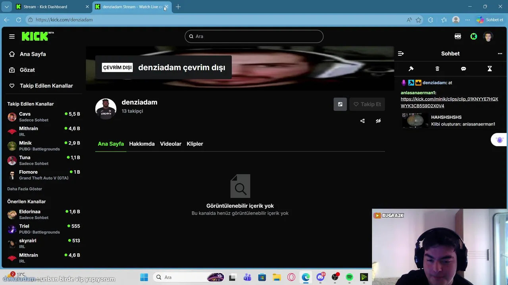Open OBS Studio from the taskbar
The height and width of the screenshot is (285, 508).
[x=335, y=277]
